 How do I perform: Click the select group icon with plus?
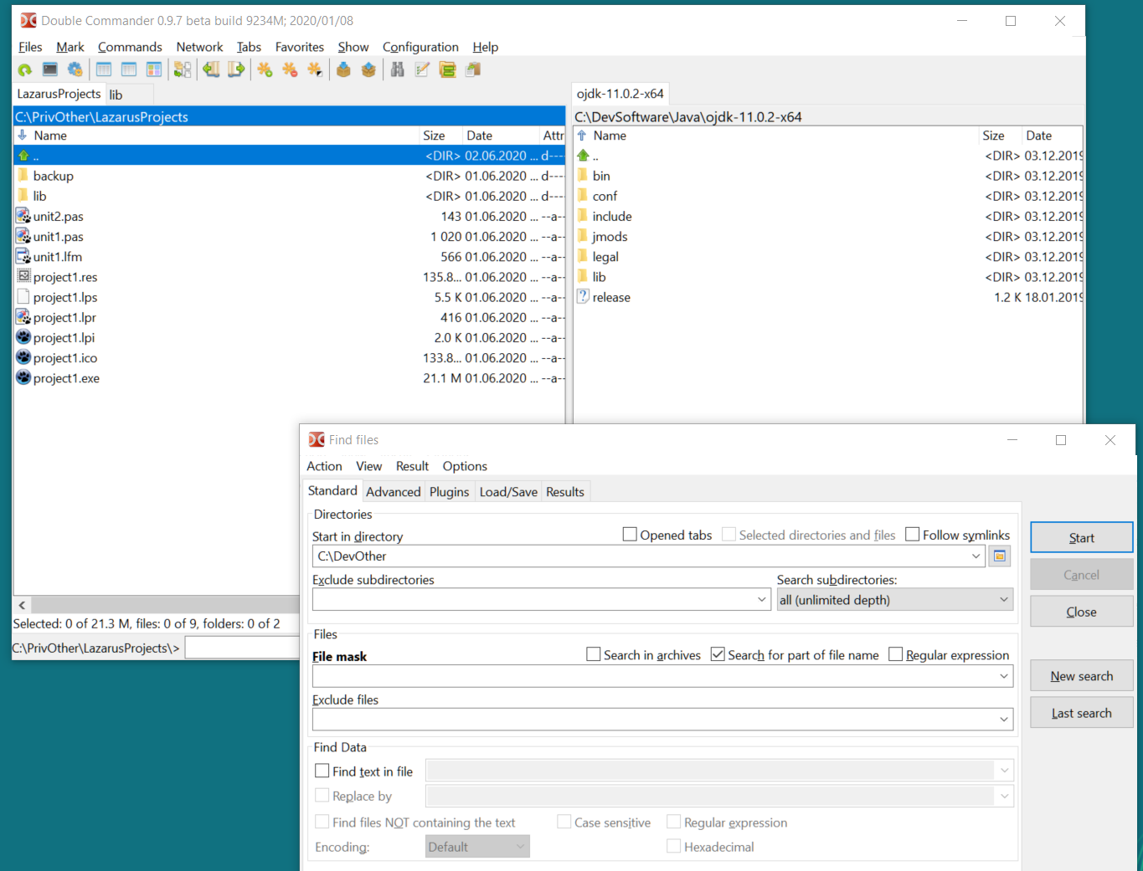tap(265, 70)
